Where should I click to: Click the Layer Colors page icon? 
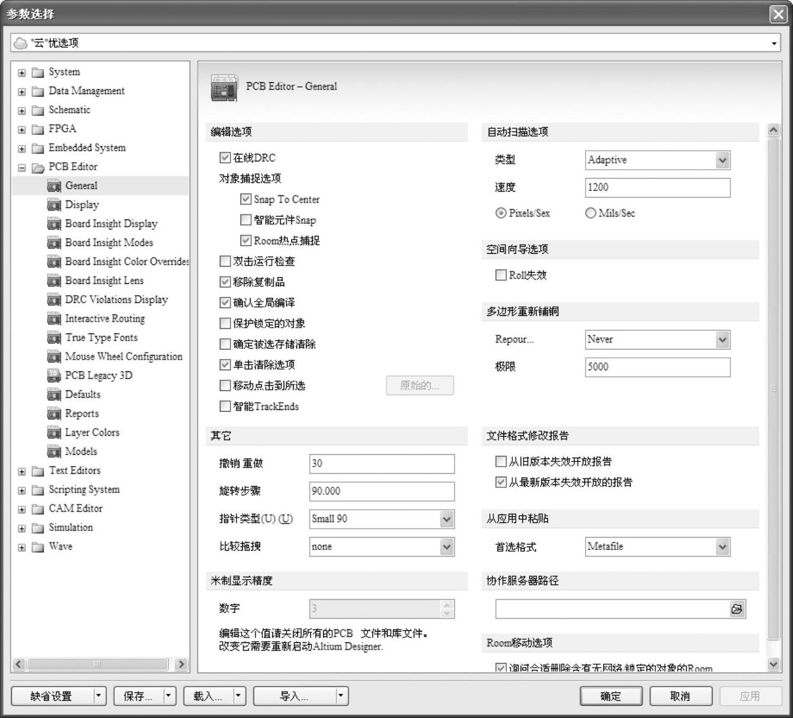tap(54, 432)
